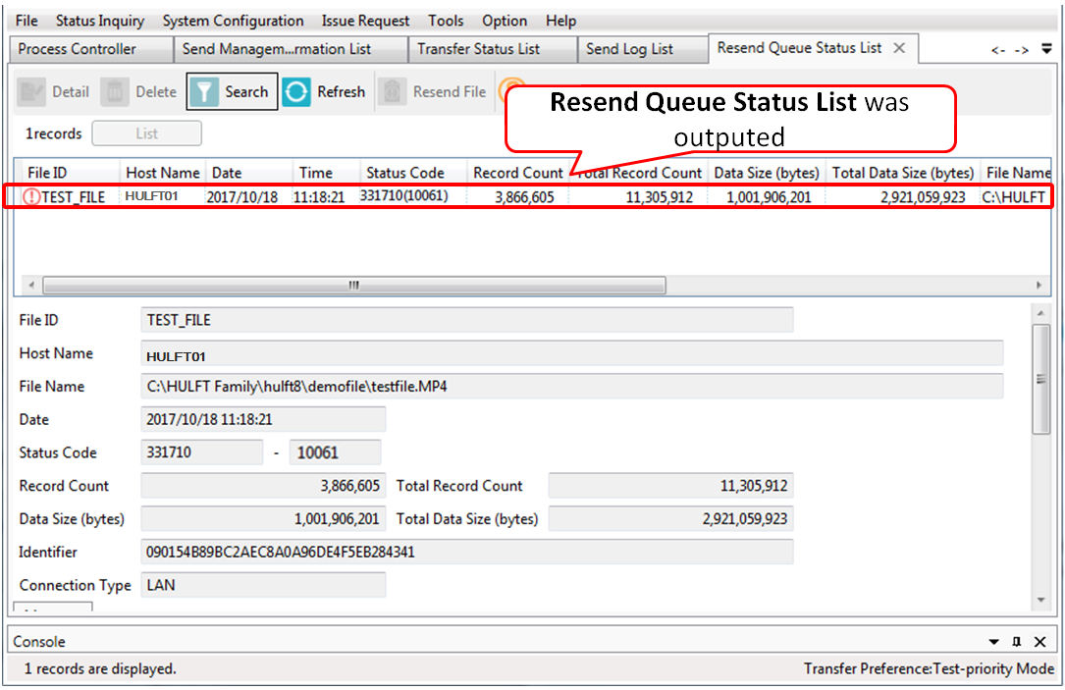1065x690 pixels.
Task: Navigate to the next tab with right arrow
Action: click(1022, 49)
